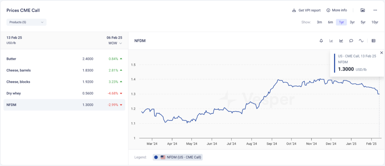Select the Cheese, blocks row
Screen dimensions: 385x166
(64, 81)
